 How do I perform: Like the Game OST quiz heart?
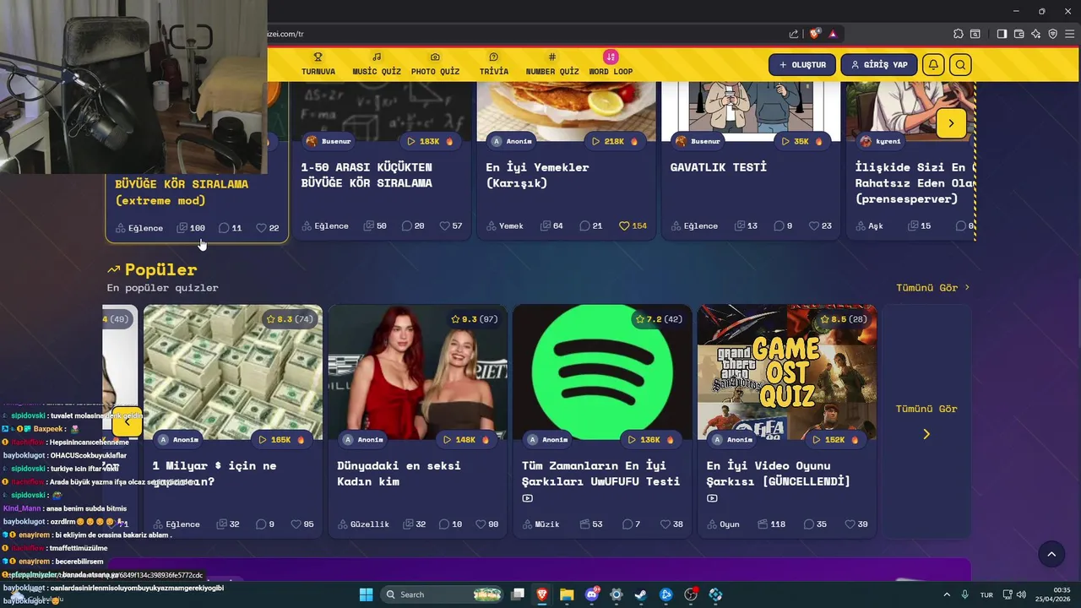tap(850, 524)
